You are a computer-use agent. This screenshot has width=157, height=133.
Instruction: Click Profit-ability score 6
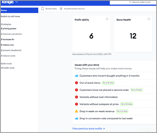[91, 36]
